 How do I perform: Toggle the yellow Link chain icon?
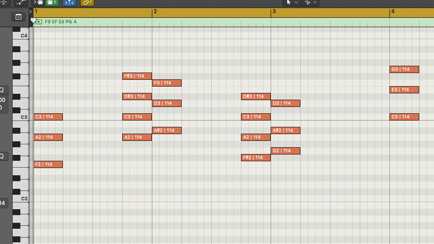click(x=87, y=3)
